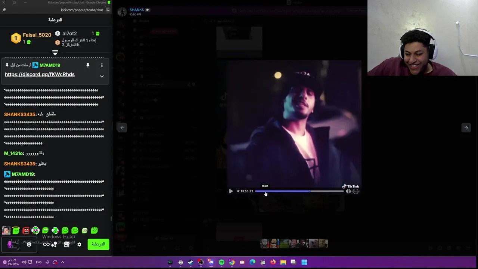The image size is (478, 269).
Task: Click M7AMD19 name in pinned header
Action: 50,65
